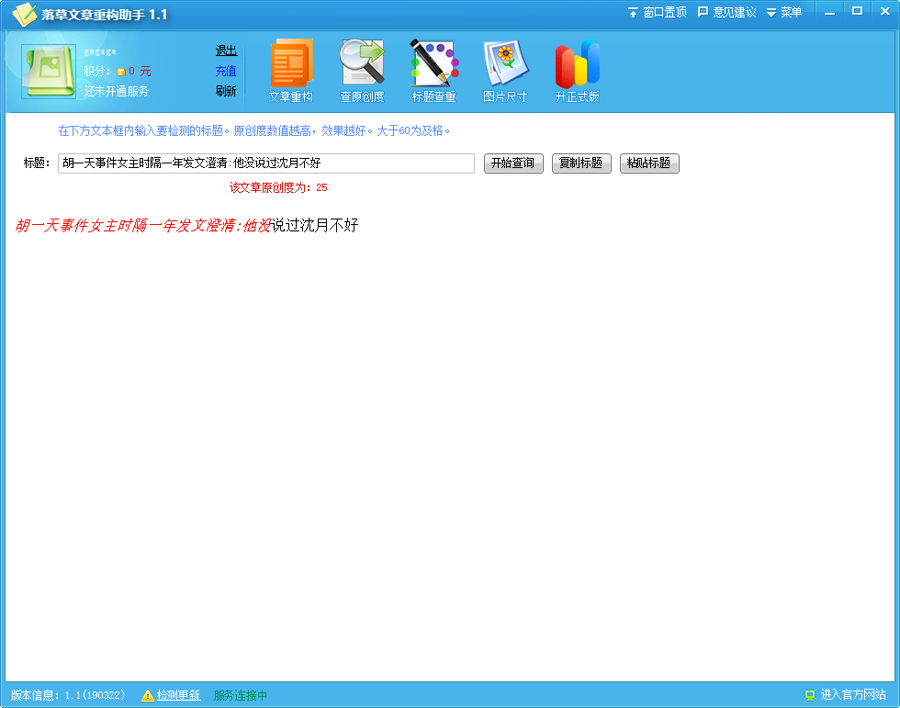Pin window with 窗口置顶
The image size is (900, 708).
pos(658,12)
